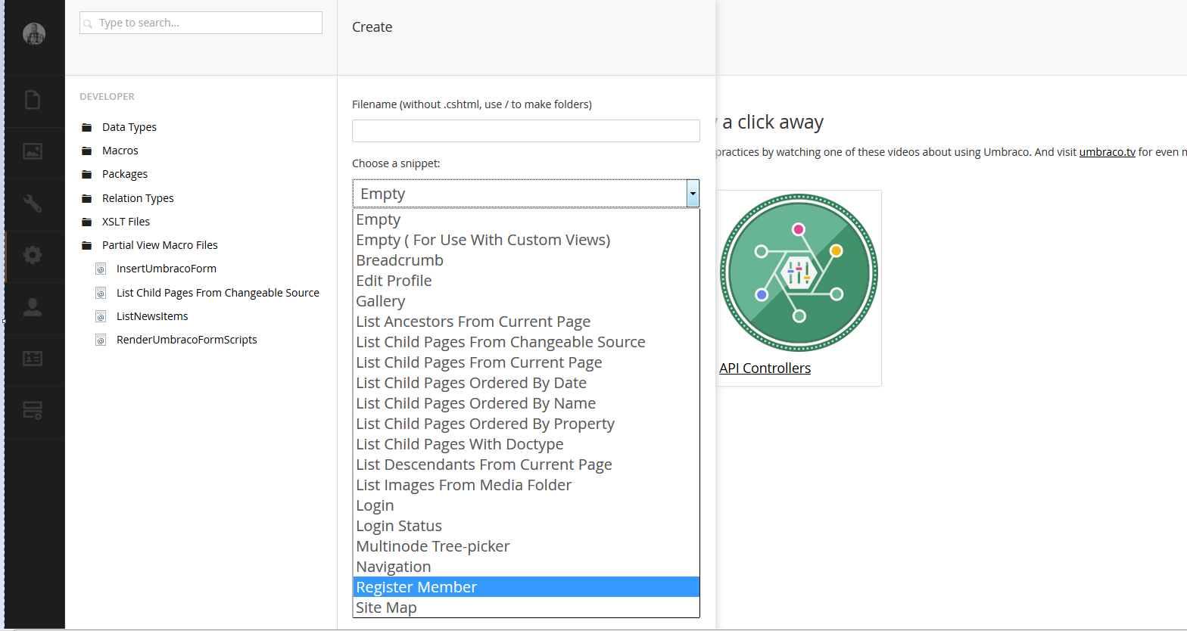Open the Users section person icon
Viewport: 1187px width, 631px height.
coord(33,307)
